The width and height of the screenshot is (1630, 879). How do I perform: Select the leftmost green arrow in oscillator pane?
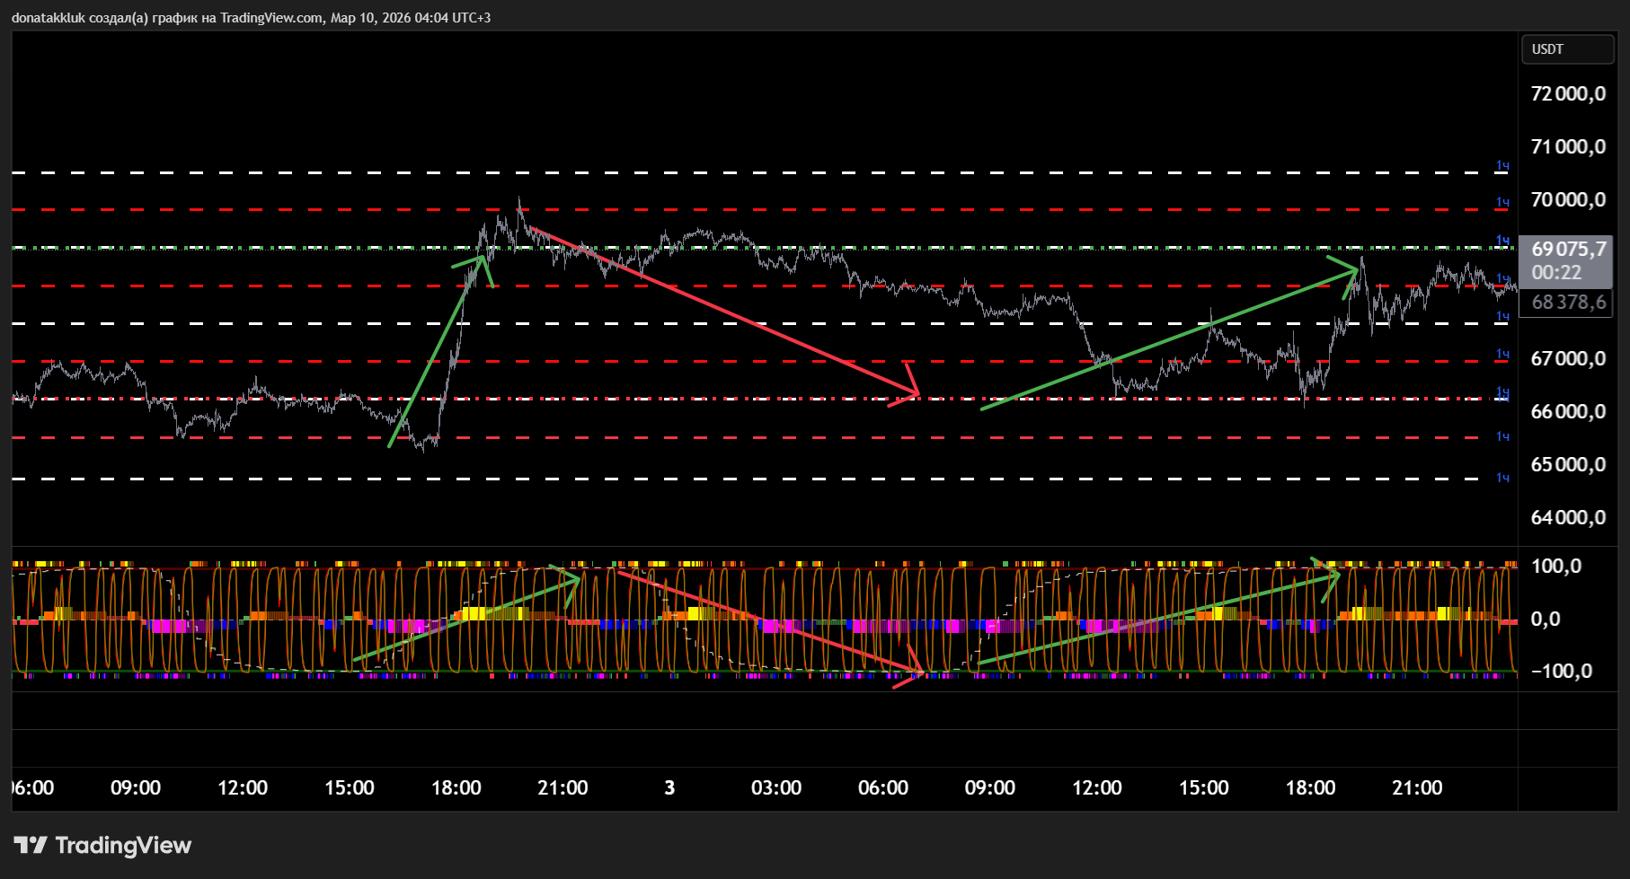click(x=467, y=618)
